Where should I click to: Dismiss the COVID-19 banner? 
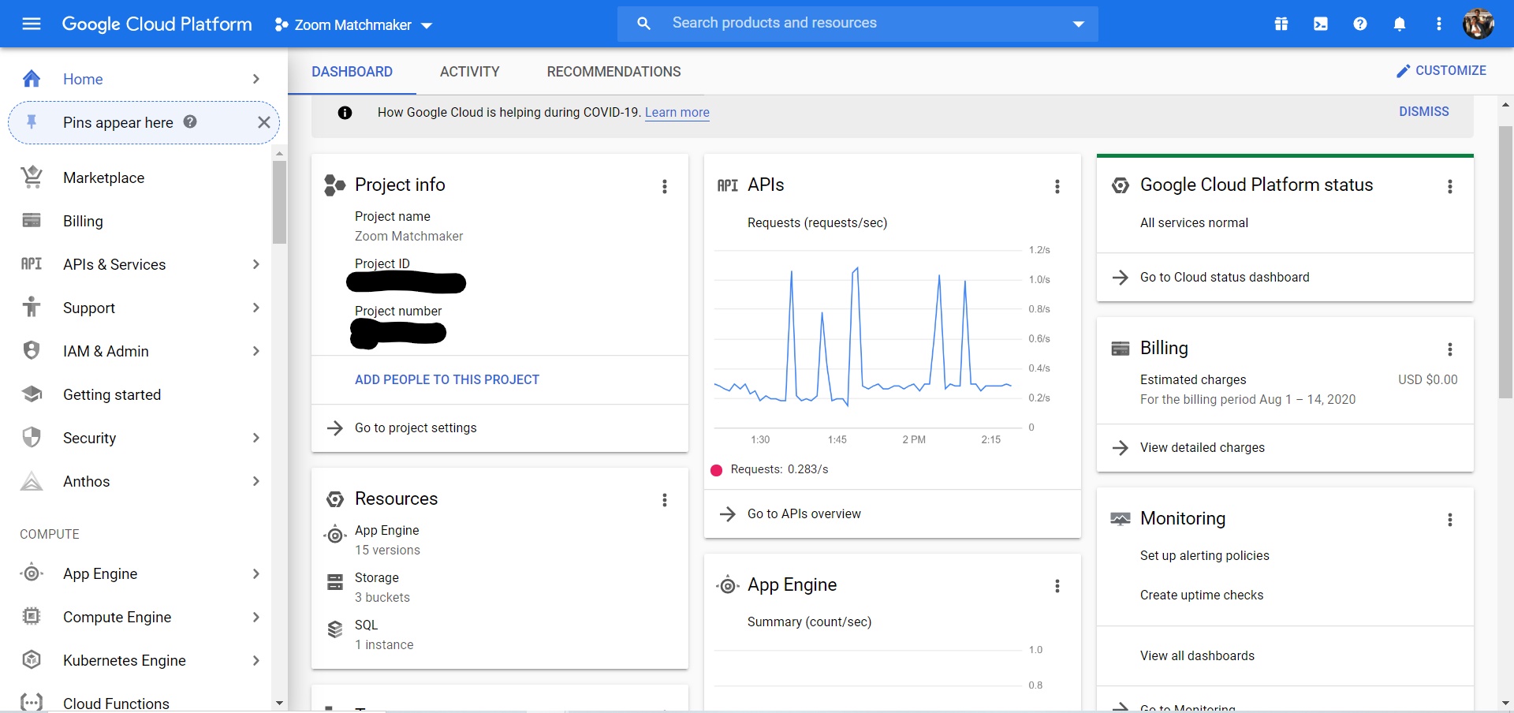[x=1424, y=111]
